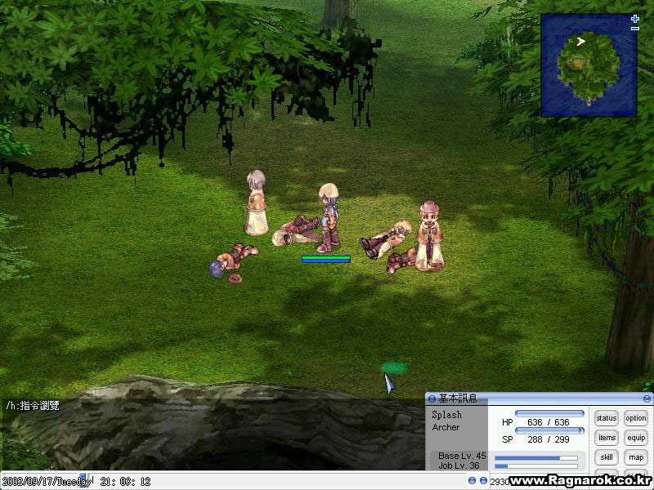The height and width of the screenshot is (490, 654).
Task: Open the option menu button
Action: point(635,418)
